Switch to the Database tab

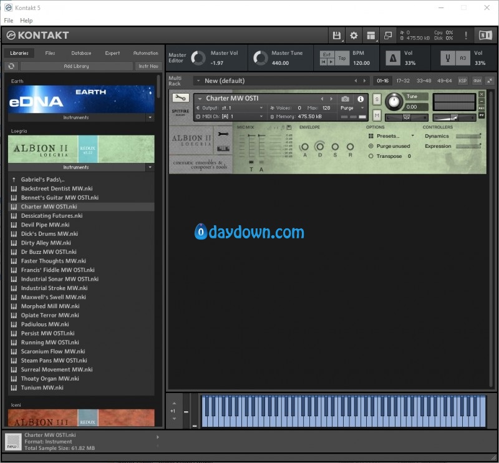tap(81, 53)
